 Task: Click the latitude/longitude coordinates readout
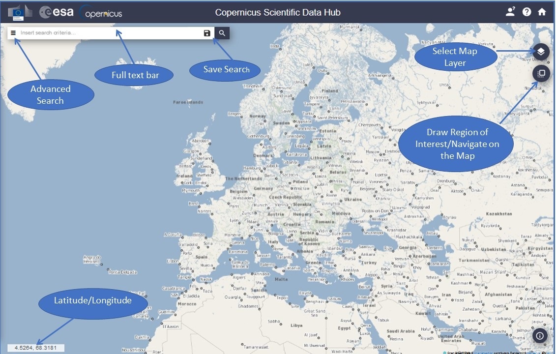pos(36,348)
